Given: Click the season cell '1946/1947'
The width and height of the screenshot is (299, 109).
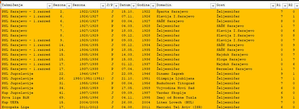Looking at the screenshot, I should click(89, 74).
